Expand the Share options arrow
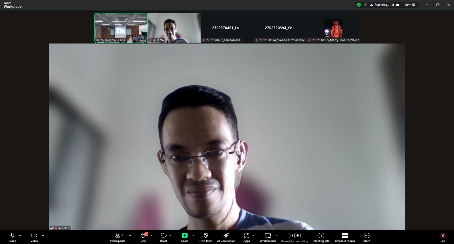The image size is (454, 244). (194, 235)
